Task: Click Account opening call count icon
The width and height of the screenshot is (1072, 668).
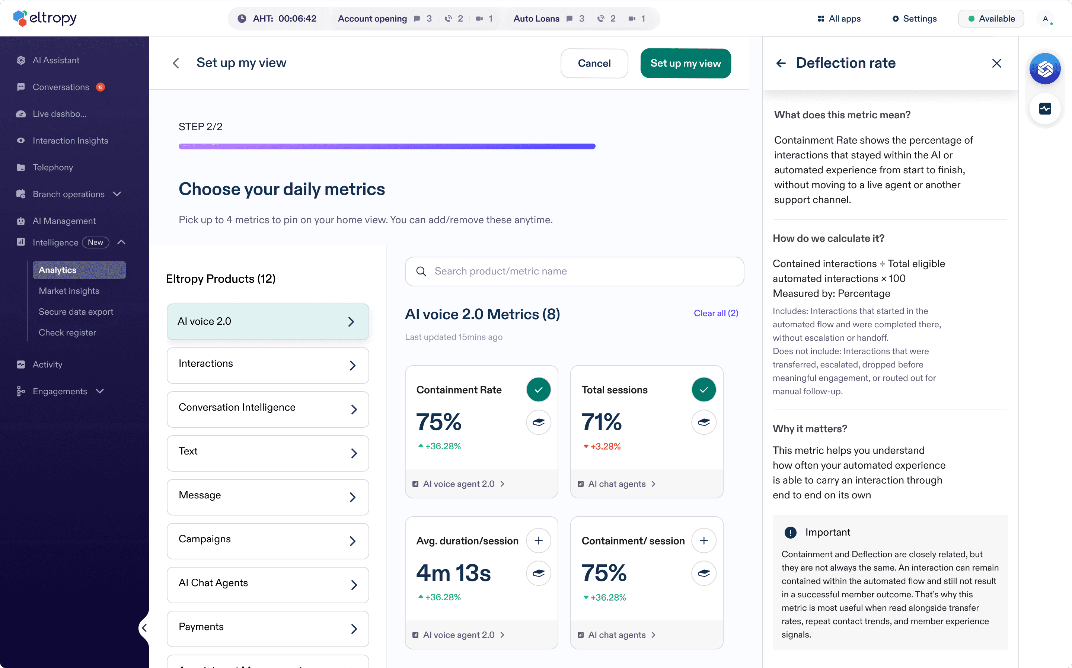Action: [448, 19]
